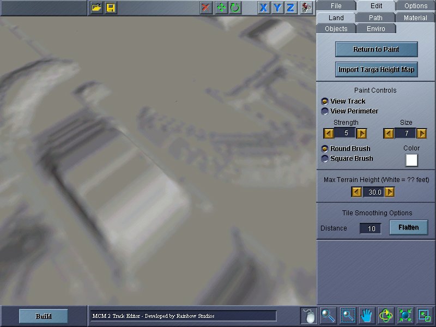
Task: Click the Flatten button
Action: click(408, 227)
